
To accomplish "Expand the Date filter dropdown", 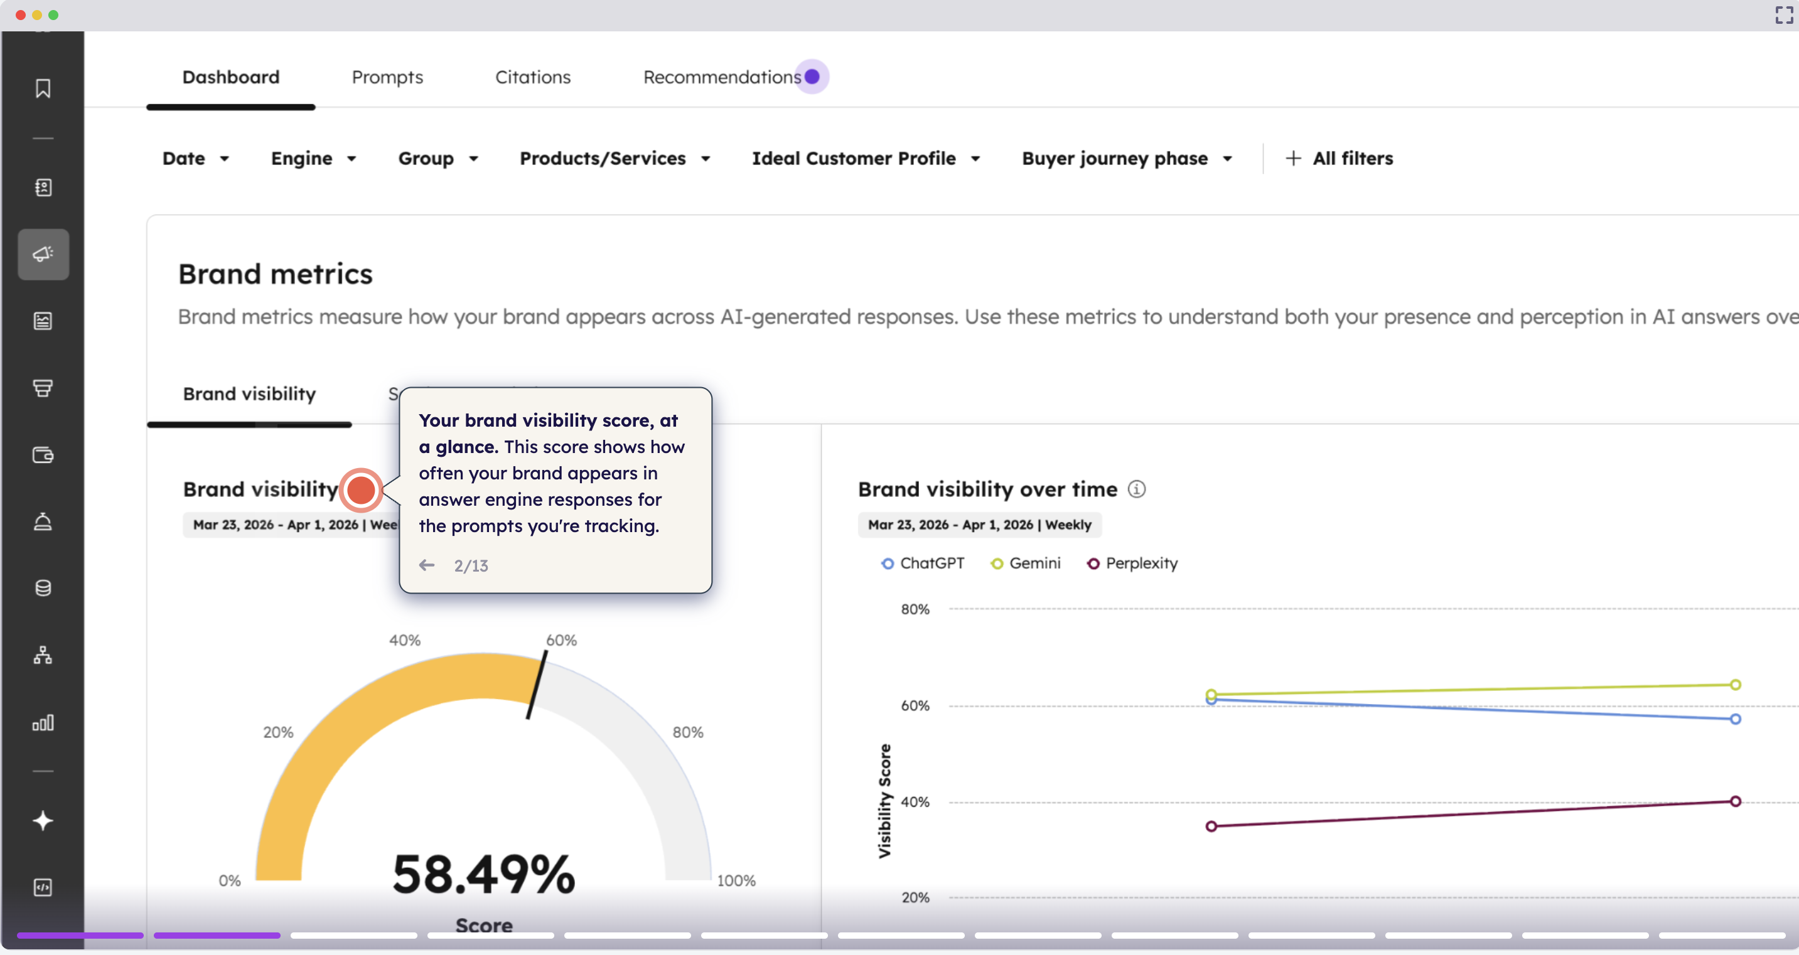I will pos(196,159).
